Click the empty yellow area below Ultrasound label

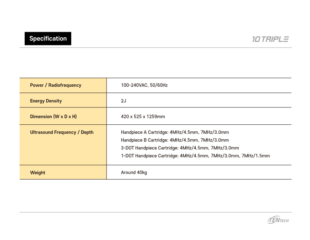pyautogui.click(x=63, y=151)
